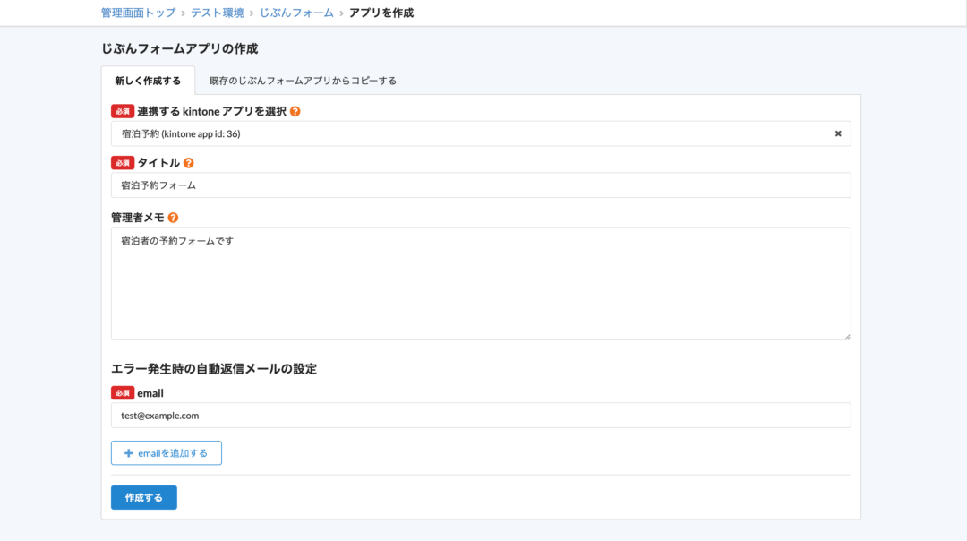
Task: Go to 管理画面トップ in the breadcrumb
Action: point(138,13)
